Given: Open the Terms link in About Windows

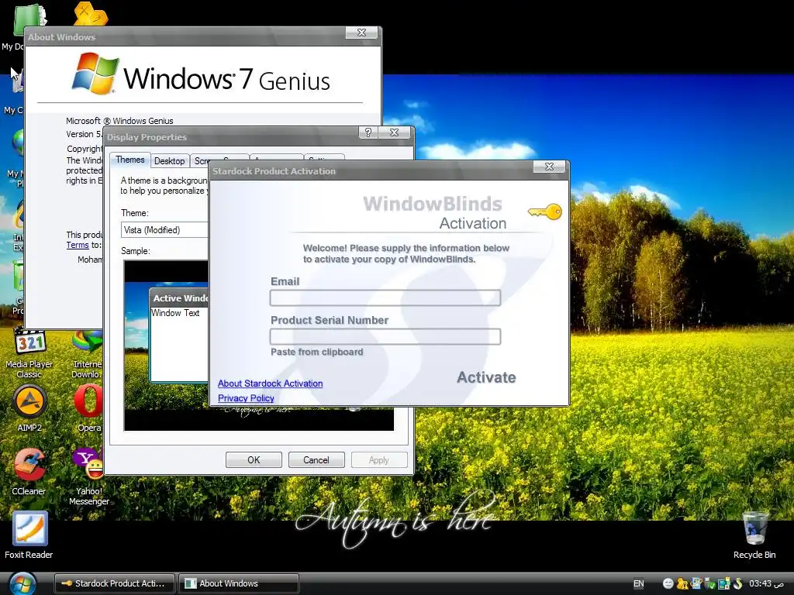Looking at the screenshot, I should point(78,245).
